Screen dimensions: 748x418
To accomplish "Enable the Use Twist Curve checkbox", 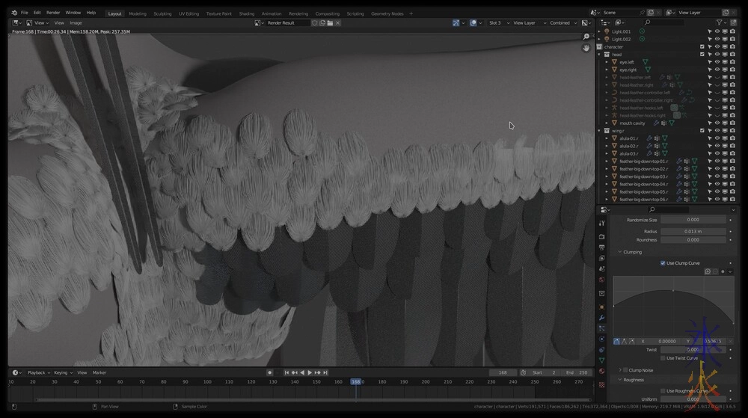I will pos(663,358).
